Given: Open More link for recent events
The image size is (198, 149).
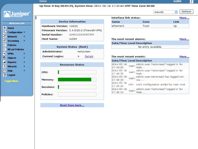Looking at the screenshot, I should coord(184,57).
